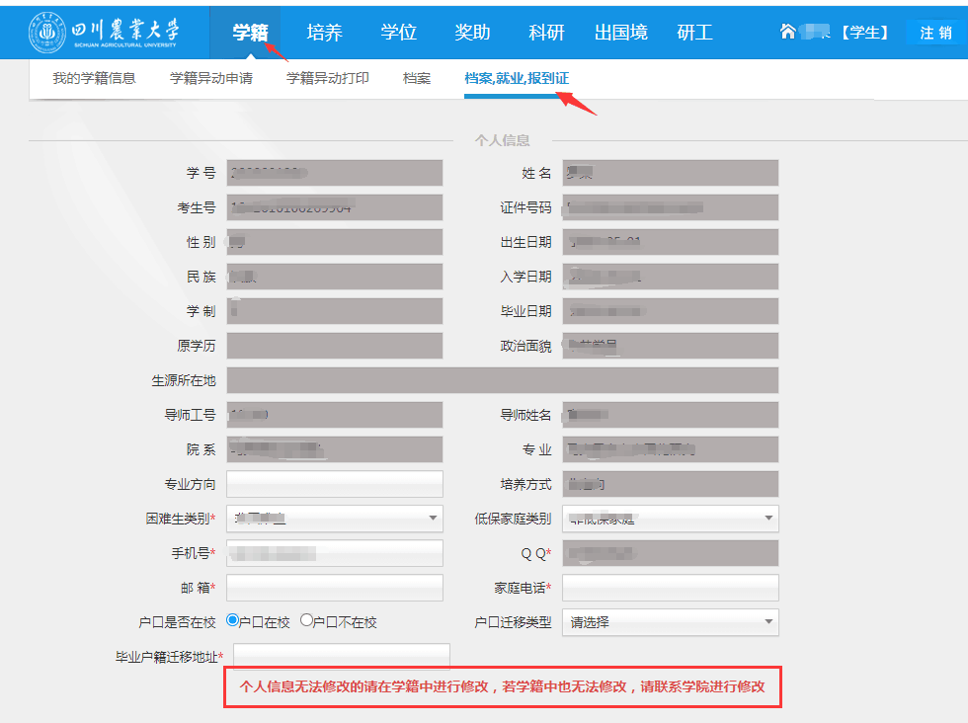
Task: Click the 注销 logout button
Action: pos(935,33)
